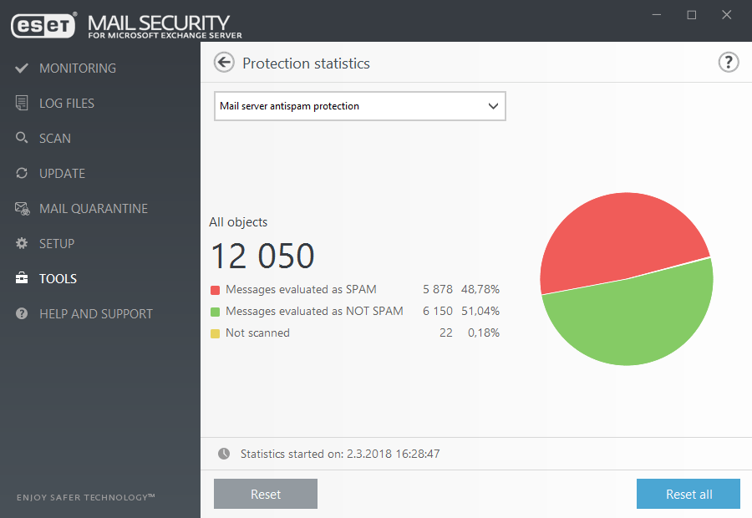Click the Mail Quarantine envelope icon
The height and width of the screenshot is (518, 752).
pyautogui.click(x=22, y=209)
